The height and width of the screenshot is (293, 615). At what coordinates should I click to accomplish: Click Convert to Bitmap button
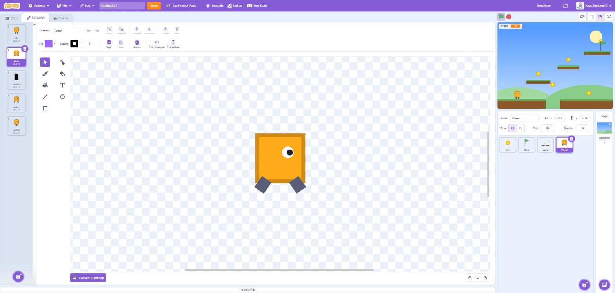point(88,278)
